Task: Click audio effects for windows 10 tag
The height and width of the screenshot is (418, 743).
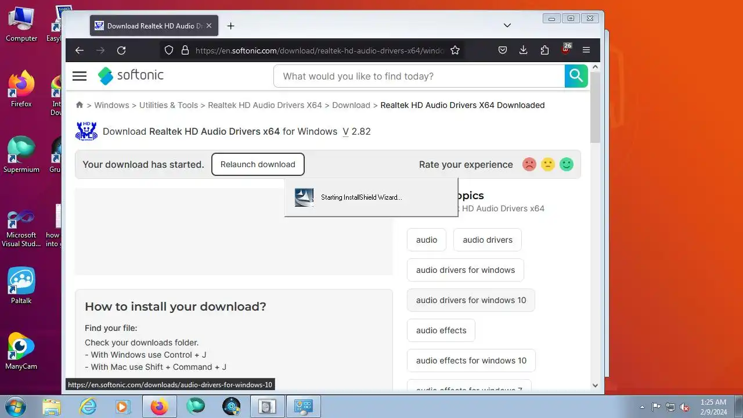Action: coord(471,361)
